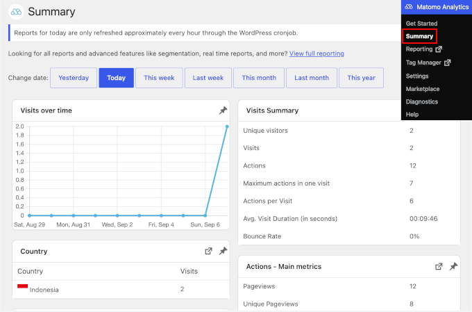Click the Avg. Visit Duration value 00:09:46
The height and width of the screenshot is (312, 472).
tap(423, 219)
